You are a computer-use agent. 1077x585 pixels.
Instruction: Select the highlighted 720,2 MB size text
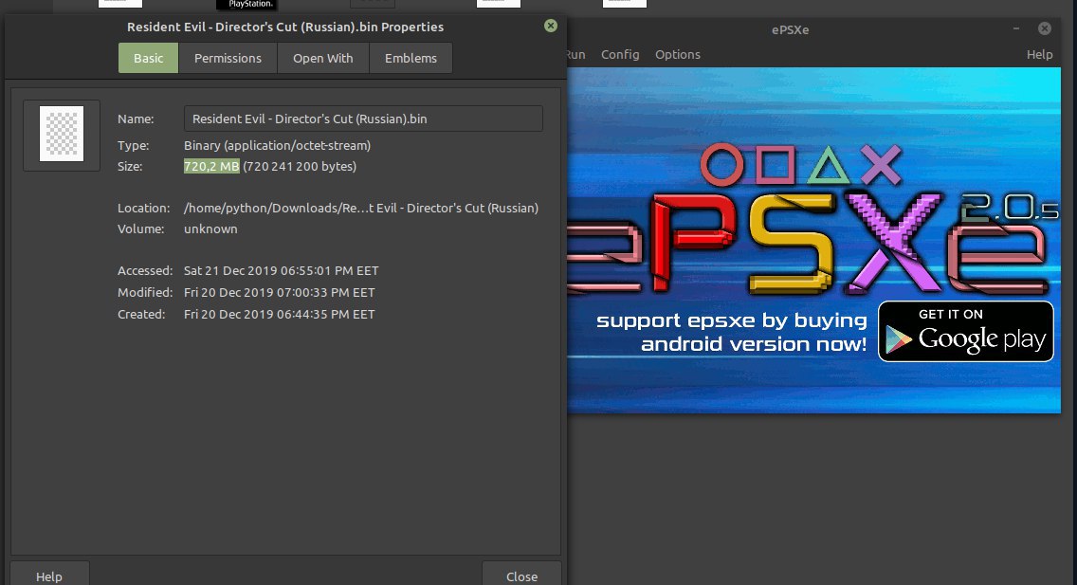point(211,166)
